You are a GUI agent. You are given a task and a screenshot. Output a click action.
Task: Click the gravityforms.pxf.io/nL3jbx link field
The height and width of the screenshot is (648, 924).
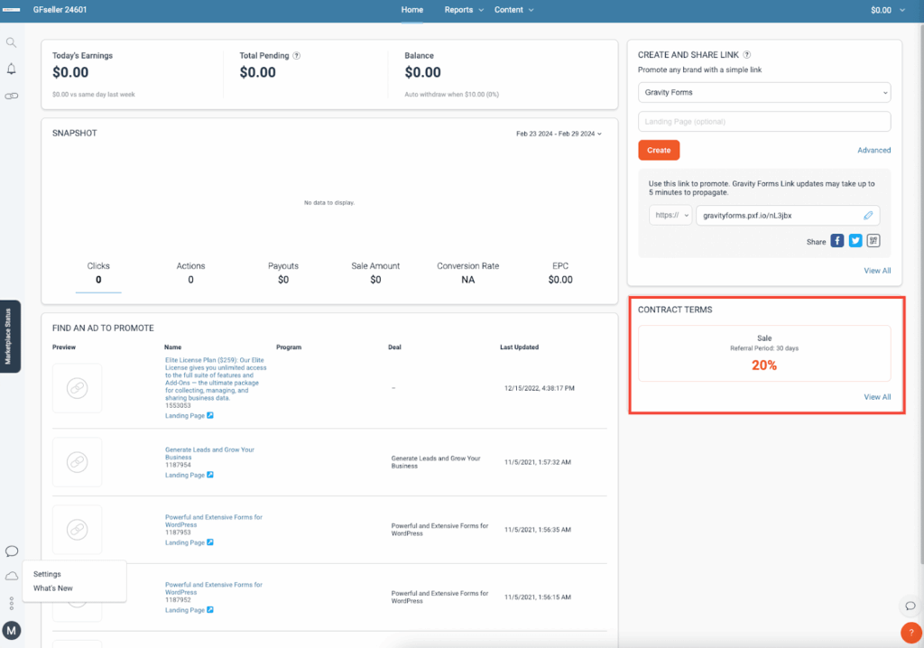click(788, 215)
